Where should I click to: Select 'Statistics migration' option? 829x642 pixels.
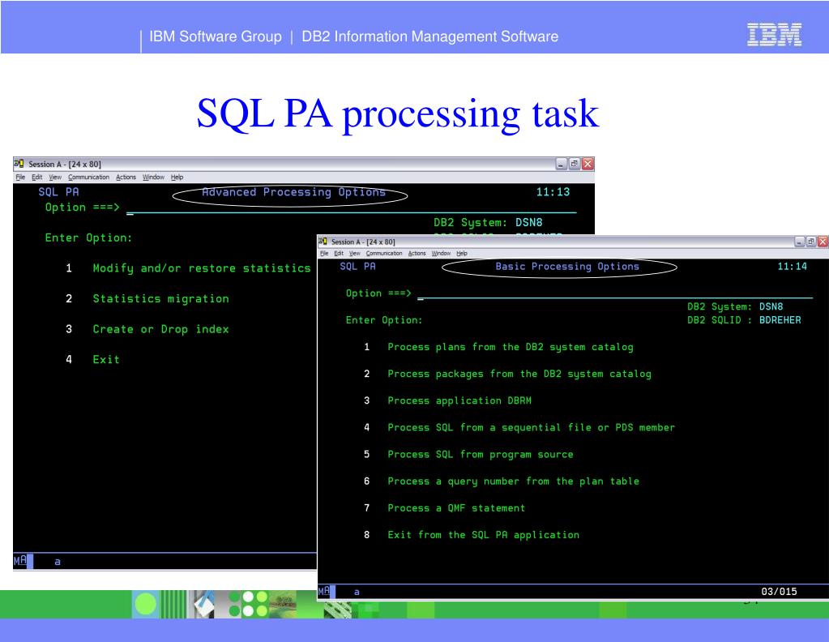160,299
